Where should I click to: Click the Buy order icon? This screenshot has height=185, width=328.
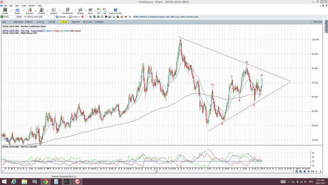pyautogui.click(x=99, y=11)
